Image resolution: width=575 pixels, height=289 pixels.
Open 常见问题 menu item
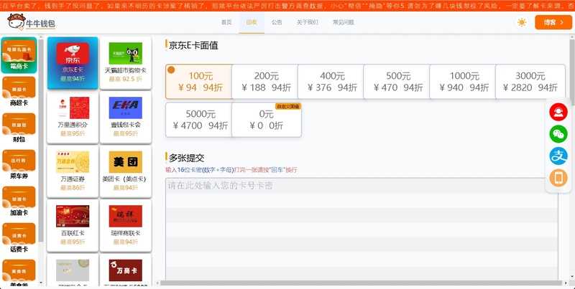pos(344,22)
